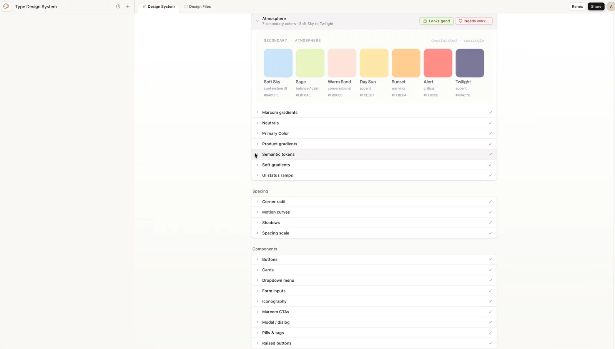Expand the Product gradients chevron
This screenshot has width=615, height=349.
(258, 144)
